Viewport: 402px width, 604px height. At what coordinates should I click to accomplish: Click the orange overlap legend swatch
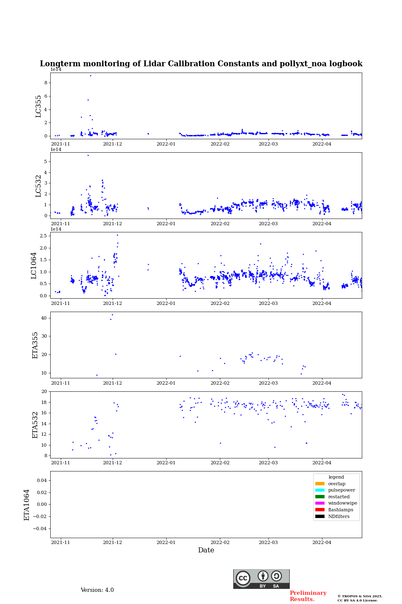(x=320, y=484)
